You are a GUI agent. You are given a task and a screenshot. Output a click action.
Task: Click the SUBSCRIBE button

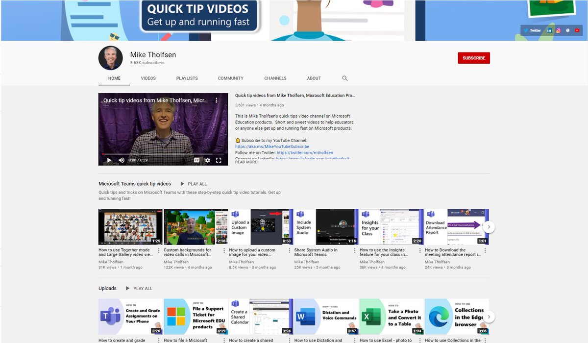click(x=473, y=58)
